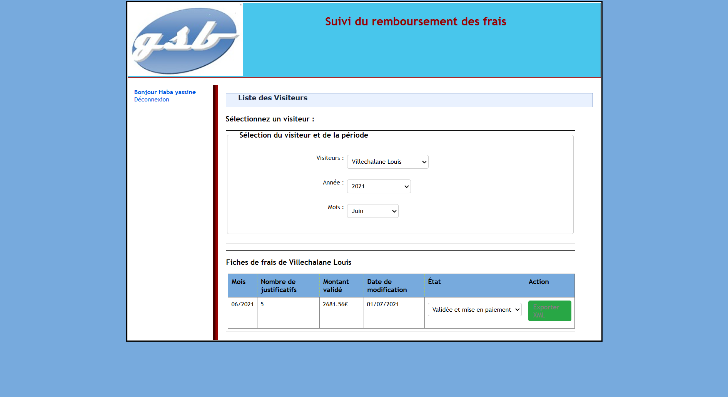
Task: Click the 'Suivi du remboursement des frais' title
Action: (x=416, y=22)
